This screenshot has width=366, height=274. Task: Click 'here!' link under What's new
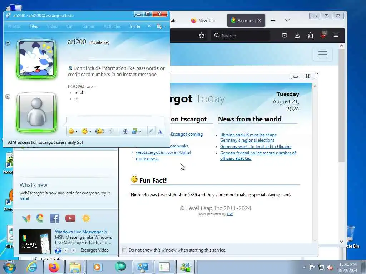click(24, 198)
